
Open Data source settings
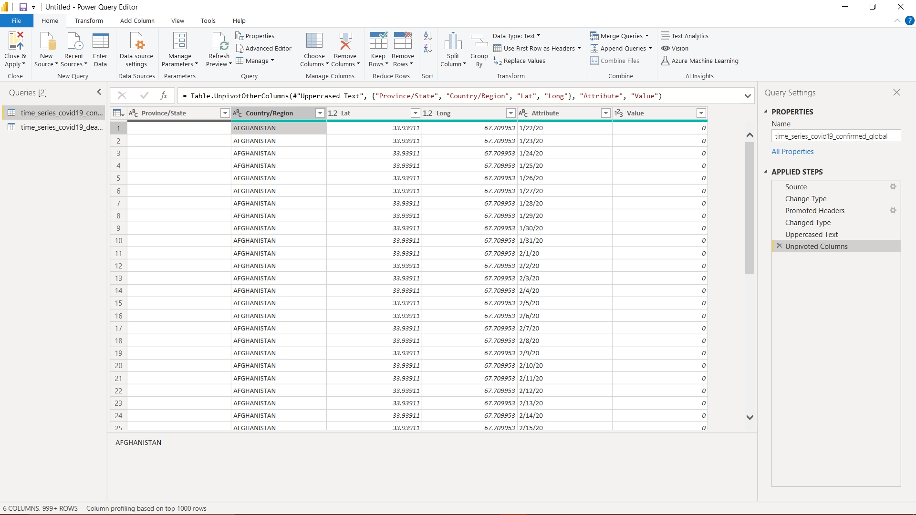pyautogui.click(x=136, y=50)
